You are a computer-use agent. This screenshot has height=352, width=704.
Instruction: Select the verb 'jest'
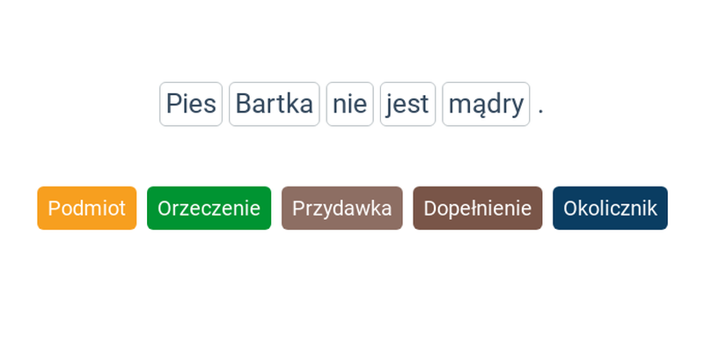[407, 104]
